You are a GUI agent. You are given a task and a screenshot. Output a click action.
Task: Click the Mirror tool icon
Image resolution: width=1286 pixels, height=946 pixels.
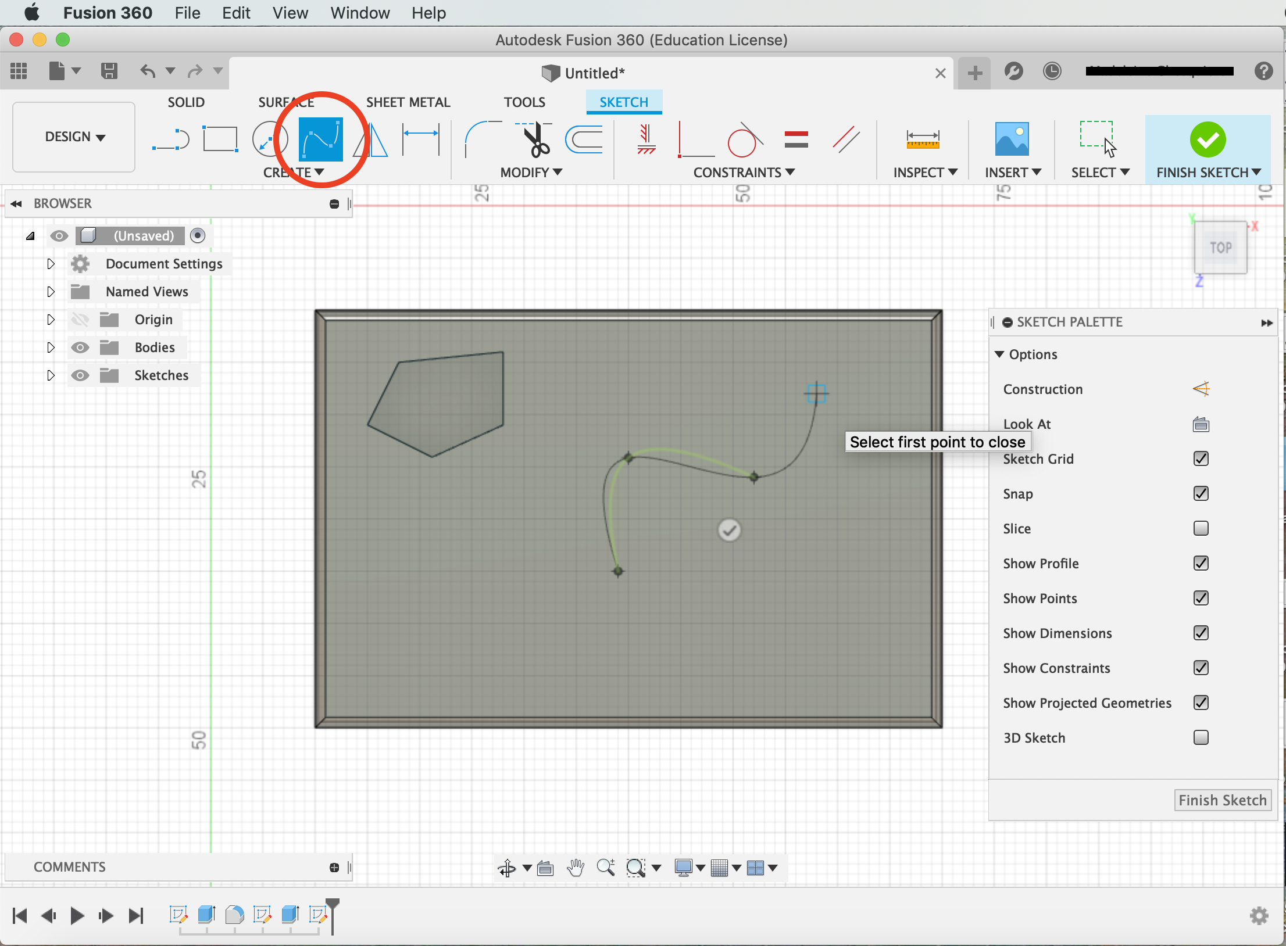pos(373,139)
